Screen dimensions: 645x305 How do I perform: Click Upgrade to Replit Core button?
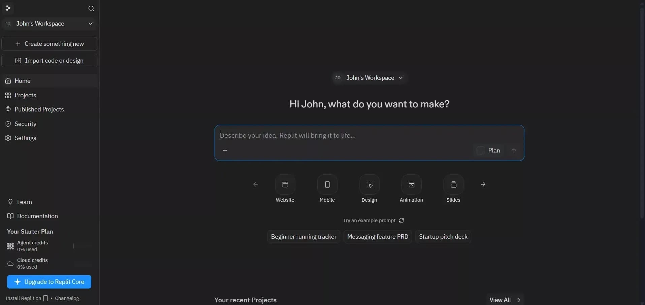pyautogui.click(x=49, y=282)
